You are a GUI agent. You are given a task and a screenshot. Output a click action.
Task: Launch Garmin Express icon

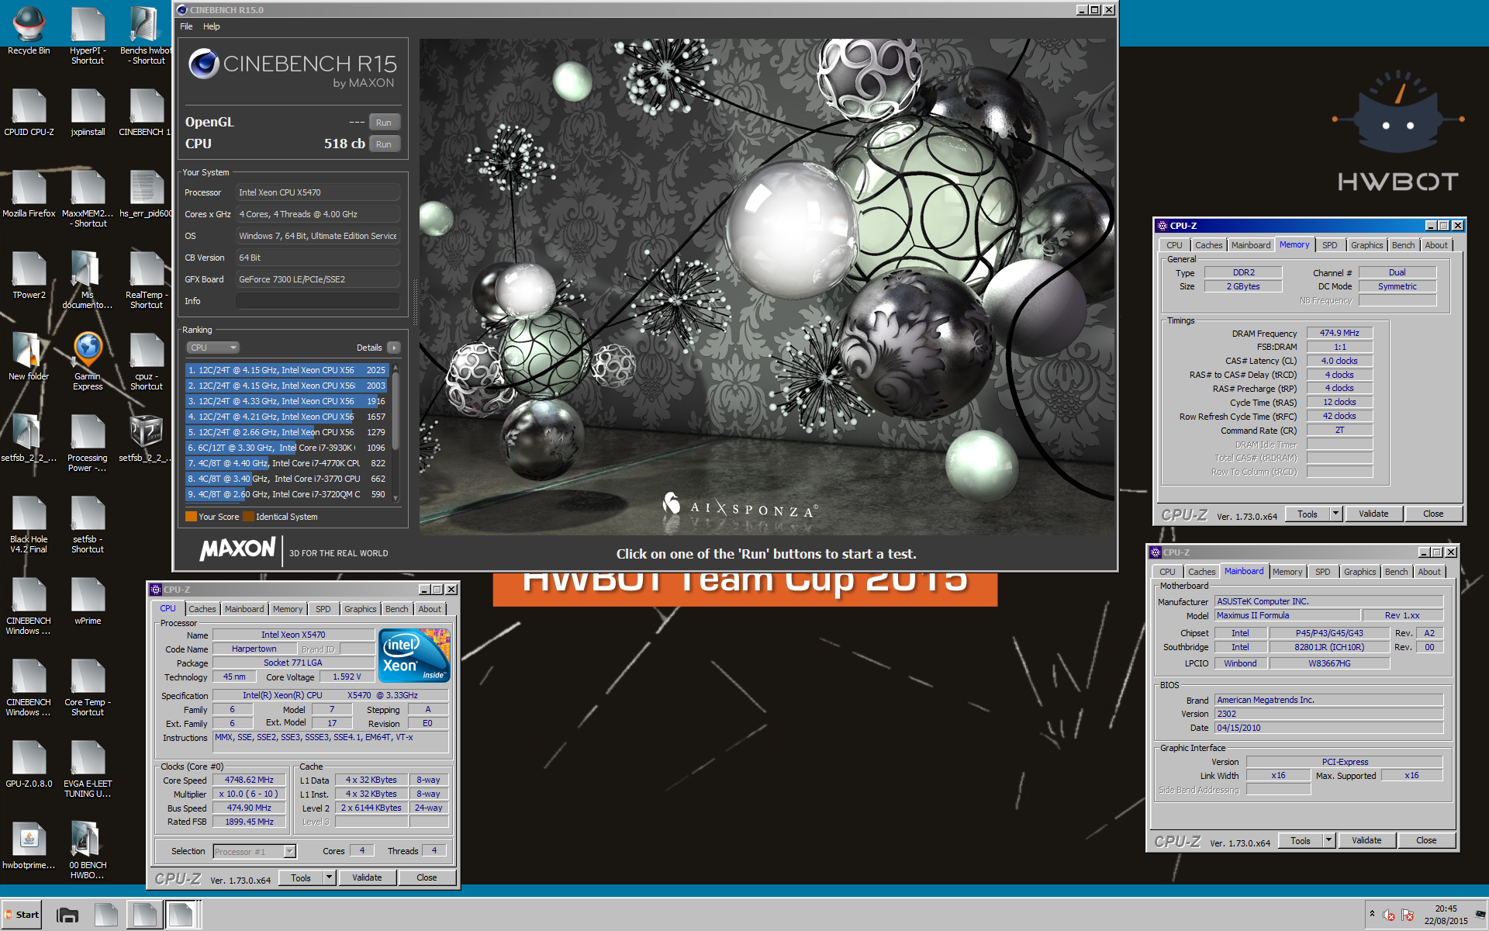point(88,362)
